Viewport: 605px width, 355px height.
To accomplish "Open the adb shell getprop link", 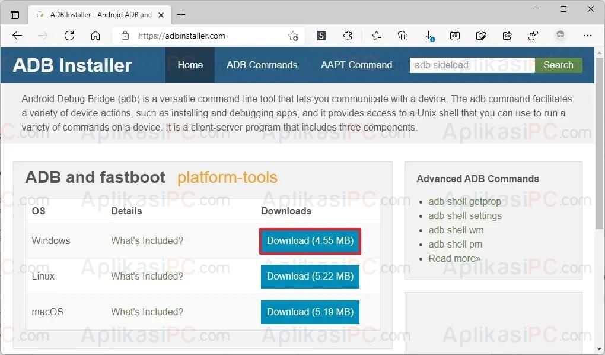I will (464, 202).
